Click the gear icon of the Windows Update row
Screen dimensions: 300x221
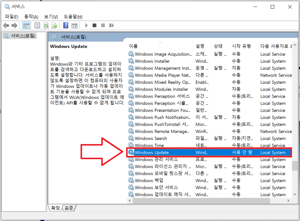pos(131,152)
